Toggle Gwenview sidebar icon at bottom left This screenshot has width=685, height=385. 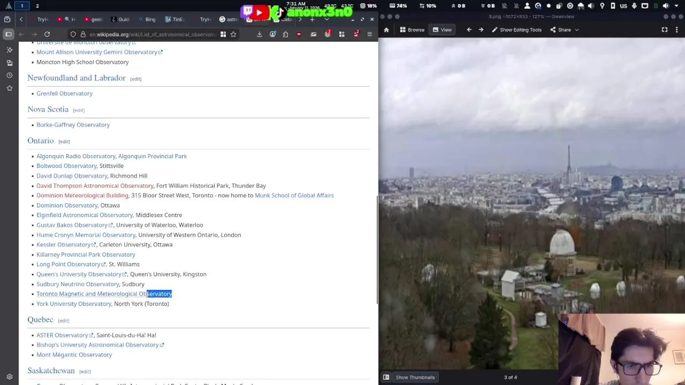[386, 377]
